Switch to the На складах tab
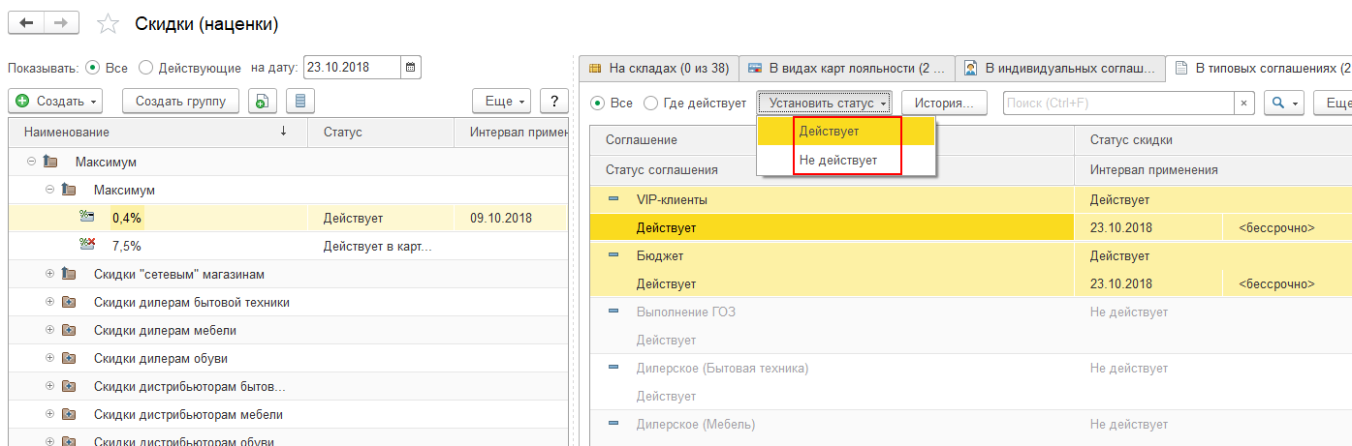1352x446 pixels. [x=658, y=68]
